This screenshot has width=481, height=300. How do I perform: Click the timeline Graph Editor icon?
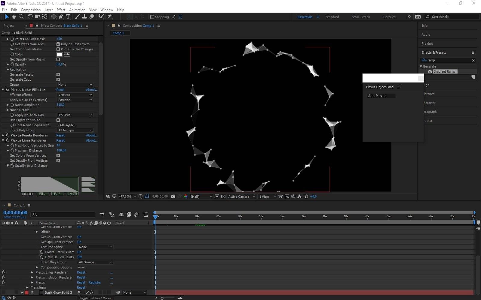tap(146, 214)
